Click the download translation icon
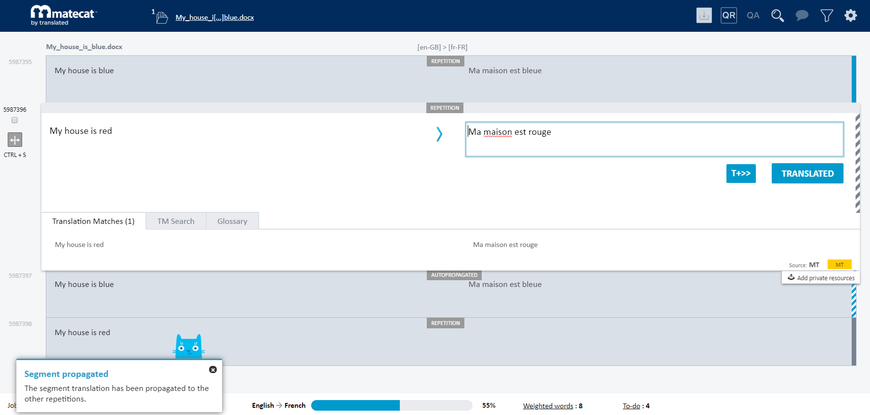This screenshot has height=415, width=870. click(x=704, y=15)
